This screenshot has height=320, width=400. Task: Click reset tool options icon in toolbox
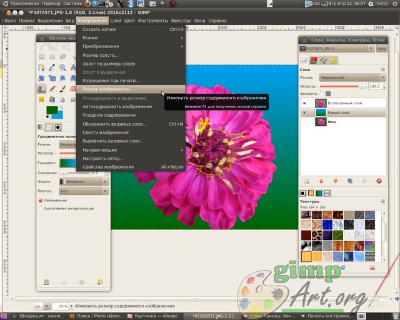100,282
